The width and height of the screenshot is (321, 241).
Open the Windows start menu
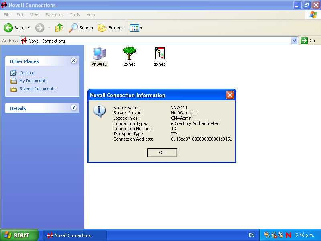click(19, 235)
